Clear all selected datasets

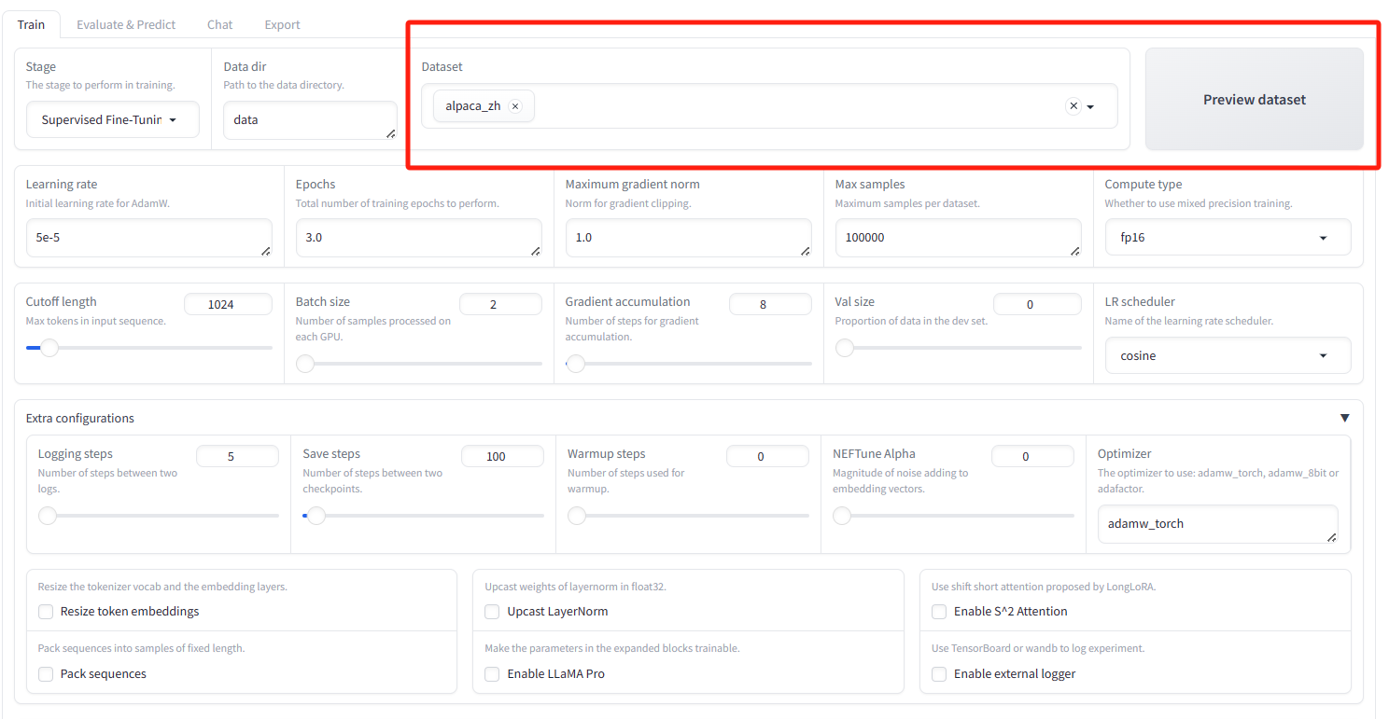1073,106
